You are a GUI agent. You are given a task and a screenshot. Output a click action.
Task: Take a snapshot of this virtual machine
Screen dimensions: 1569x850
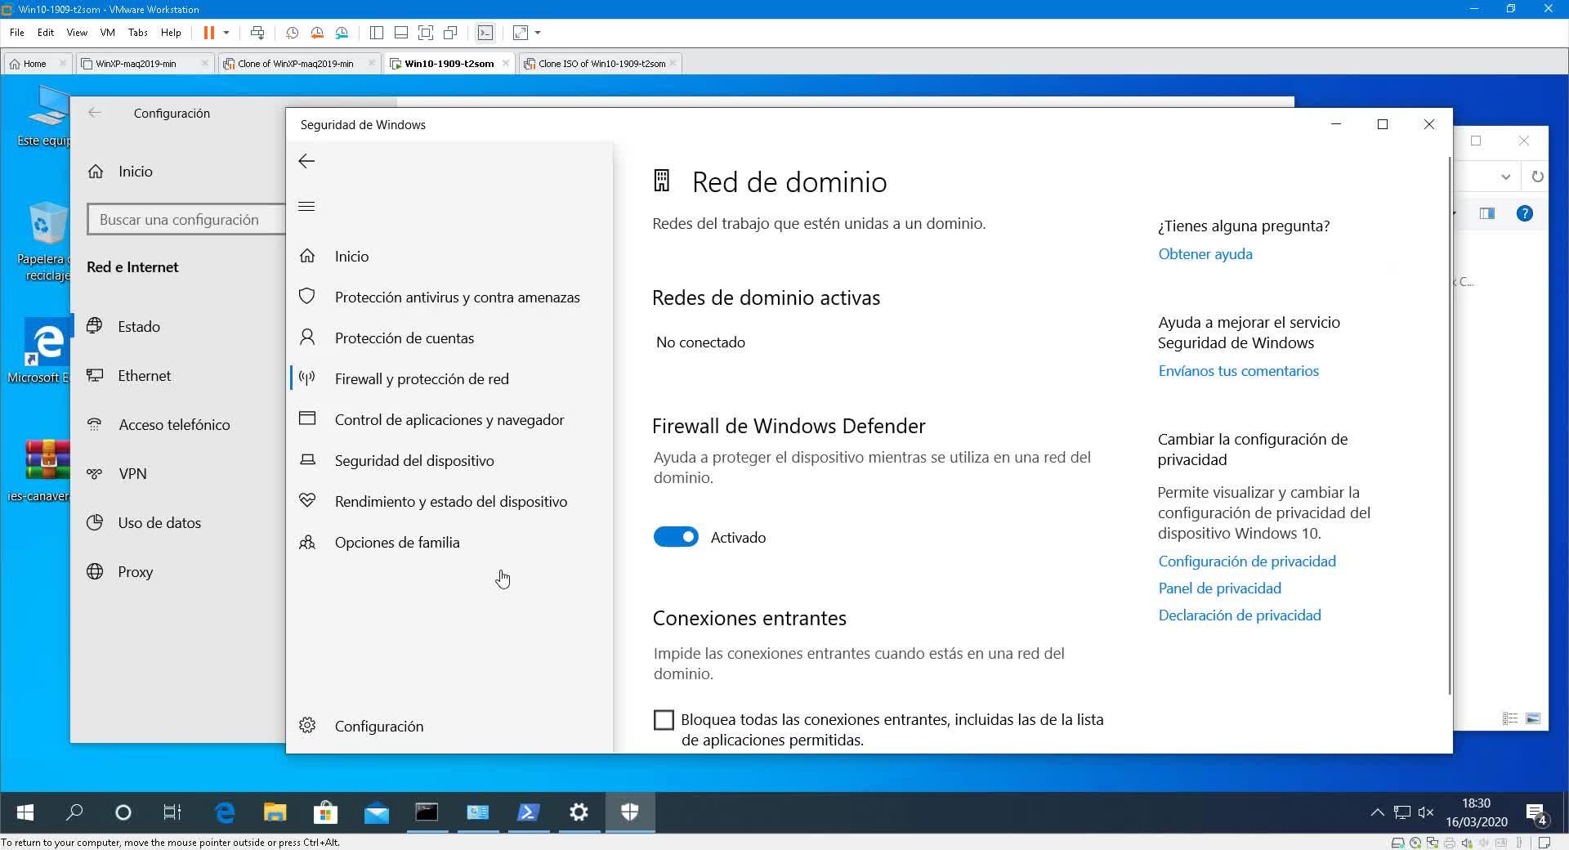coord(292,33)
